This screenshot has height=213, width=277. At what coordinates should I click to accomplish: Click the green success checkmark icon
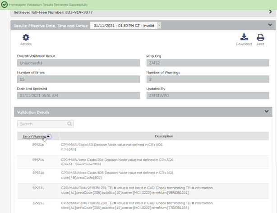(x=4, y=4)
